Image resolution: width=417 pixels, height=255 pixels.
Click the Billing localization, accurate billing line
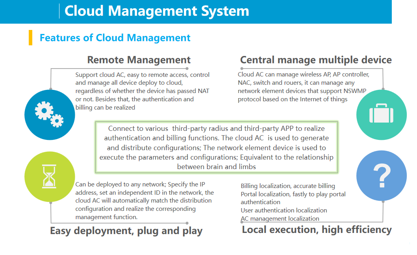tap(288, 186)
